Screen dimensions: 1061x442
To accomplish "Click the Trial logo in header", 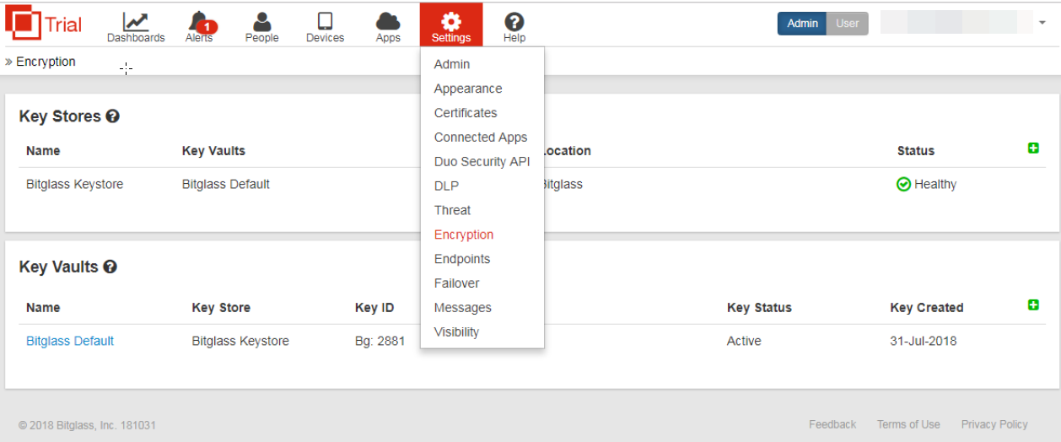I will (44, 24).
